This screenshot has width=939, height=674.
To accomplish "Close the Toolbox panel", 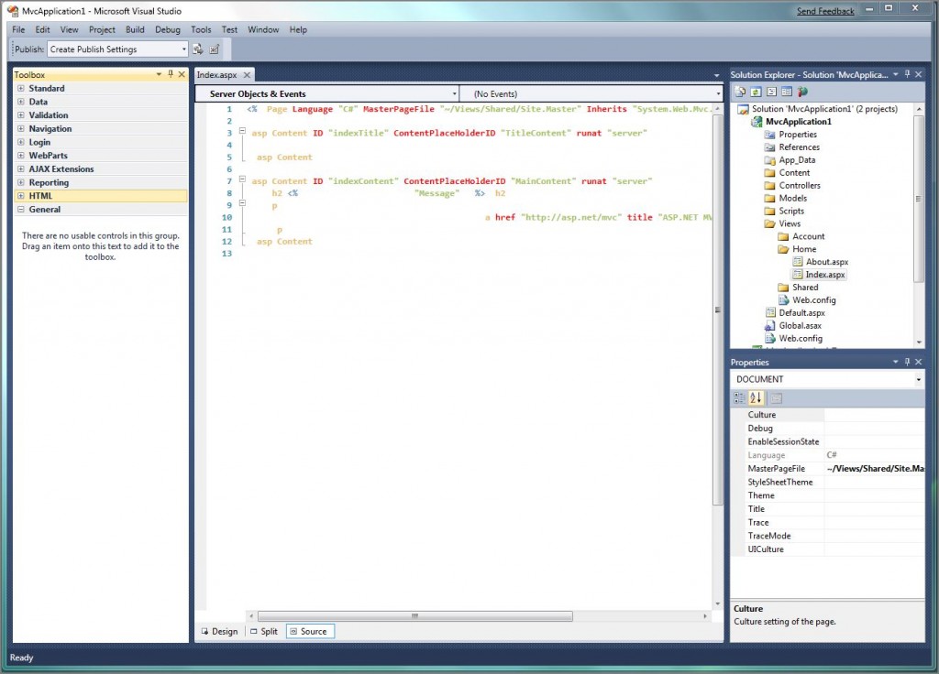I will pos(182,74).
